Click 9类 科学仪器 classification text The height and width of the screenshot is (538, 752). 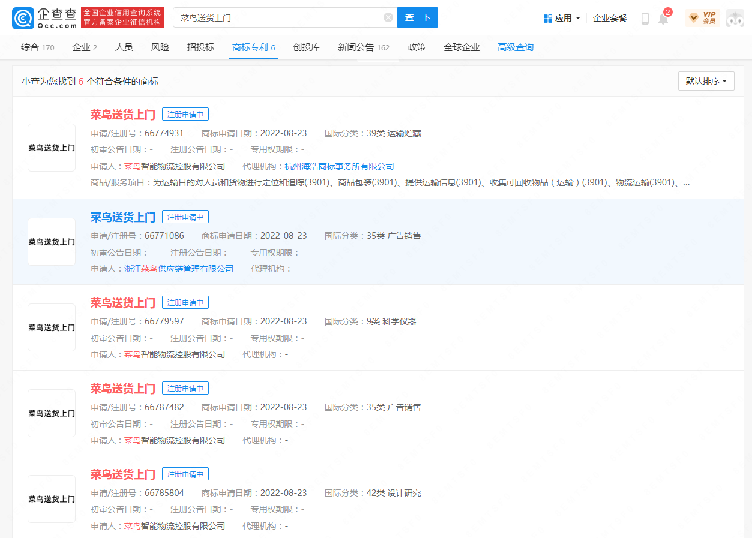pos(391,321)
